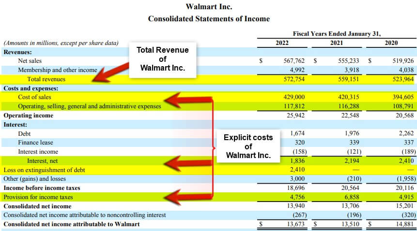Select SG&A expense value 108,791

[x=403, y=106]
